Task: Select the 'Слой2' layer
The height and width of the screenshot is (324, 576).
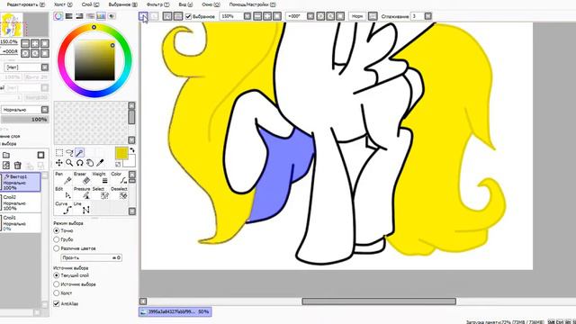Action: [x=20, y=202]
